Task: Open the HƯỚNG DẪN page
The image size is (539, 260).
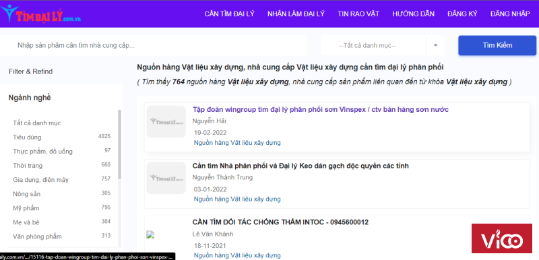Action: coord(414,13)
